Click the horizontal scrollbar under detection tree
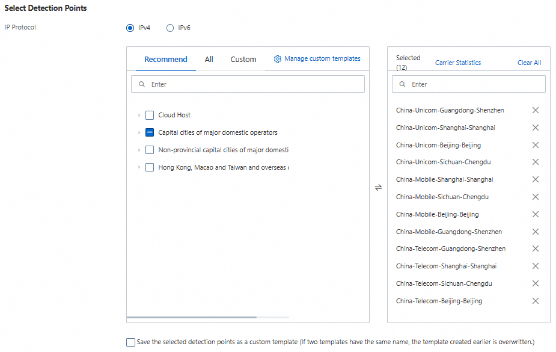 coord(192,317)
